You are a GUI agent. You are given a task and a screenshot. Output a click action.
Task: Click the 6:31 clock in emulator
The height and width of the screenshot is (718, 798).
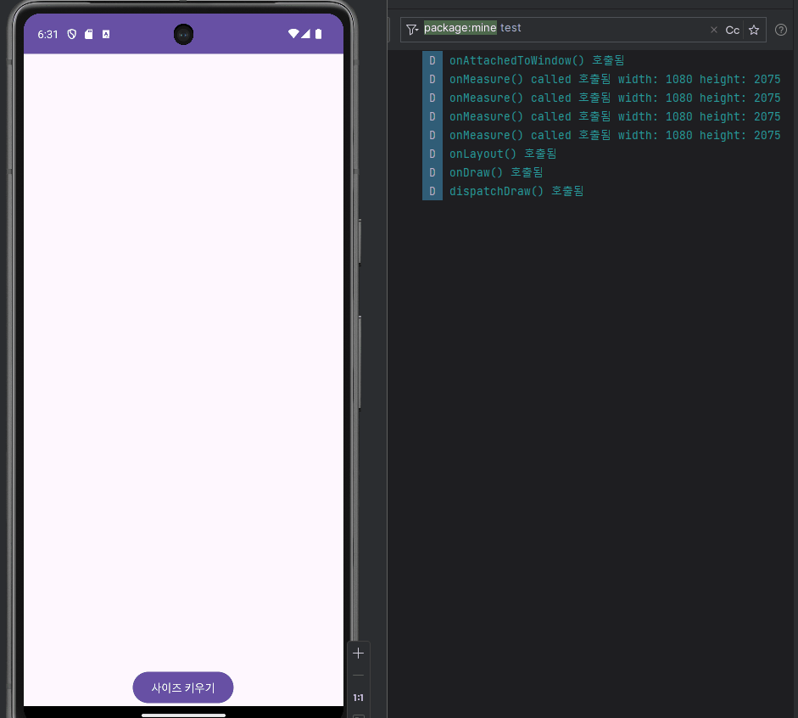coord(47,34)
